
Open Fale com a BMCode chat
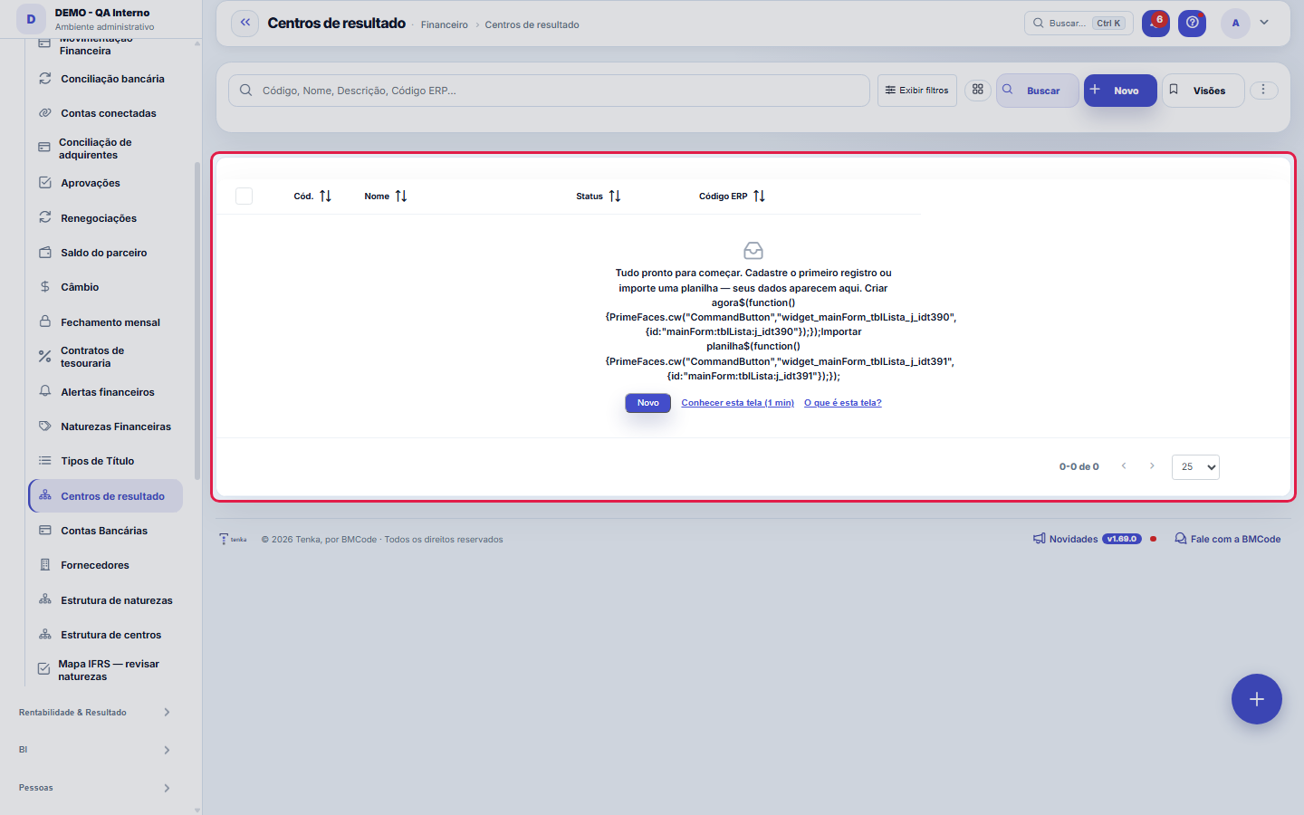point(1228,539)
